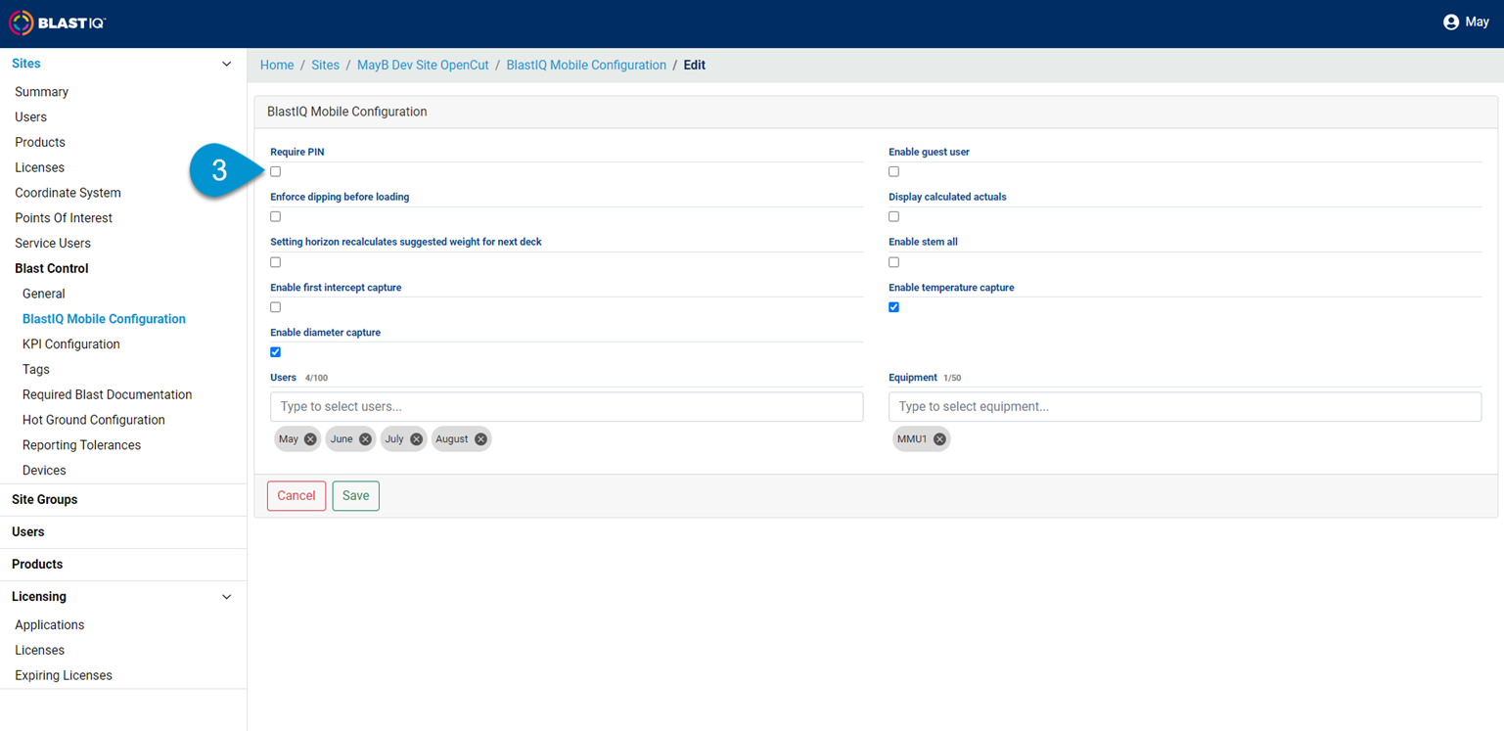Open MayB Dev Site OpenCut breadcrumb
This screenshot has height=731, width=1504.
click(423, 65)
